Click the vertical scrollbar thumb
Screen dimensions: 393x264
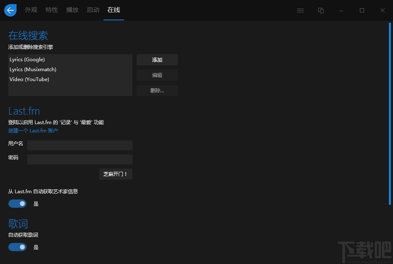390,114
